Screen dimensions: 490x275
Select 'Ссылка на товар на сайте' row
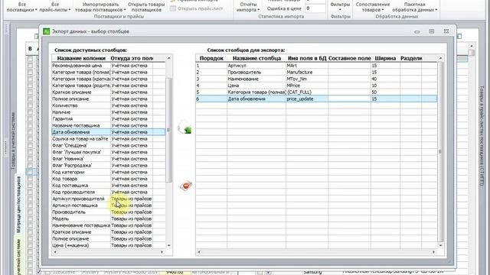[109, 139]
